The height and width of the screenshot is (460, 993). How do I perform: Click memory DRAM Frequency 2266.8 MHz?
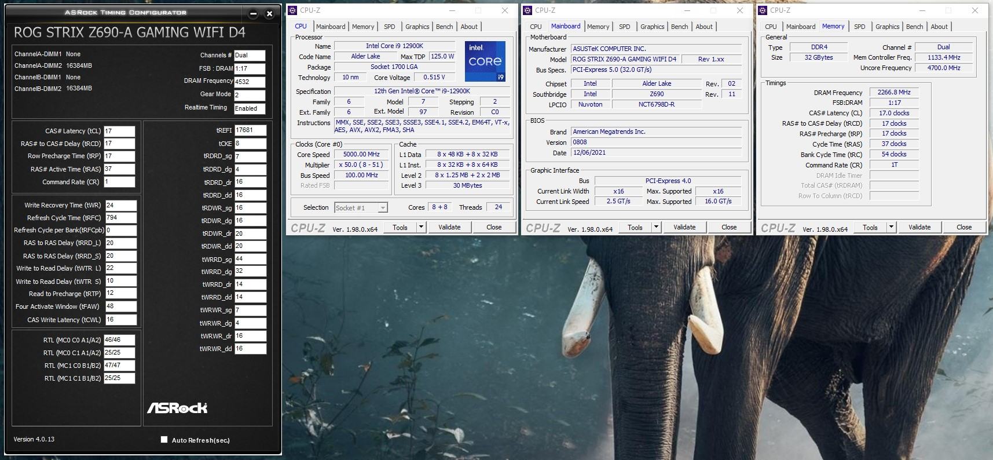coord(893,92)
